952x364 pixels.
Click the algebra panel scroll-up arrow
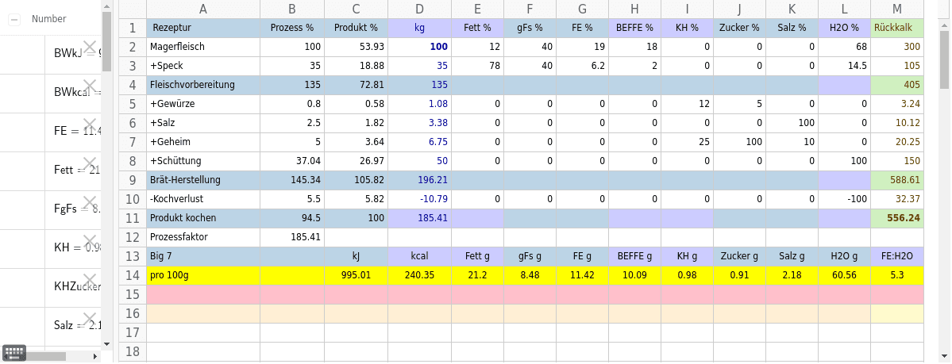coord(107,6)
